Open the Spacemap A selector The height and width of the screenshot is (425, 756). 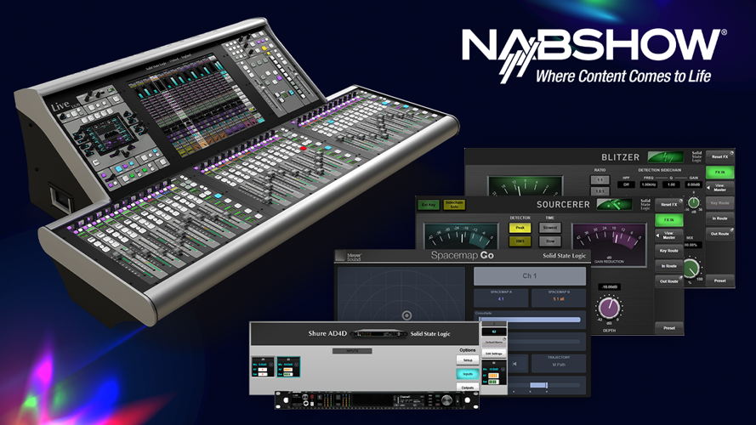point(501,297)
